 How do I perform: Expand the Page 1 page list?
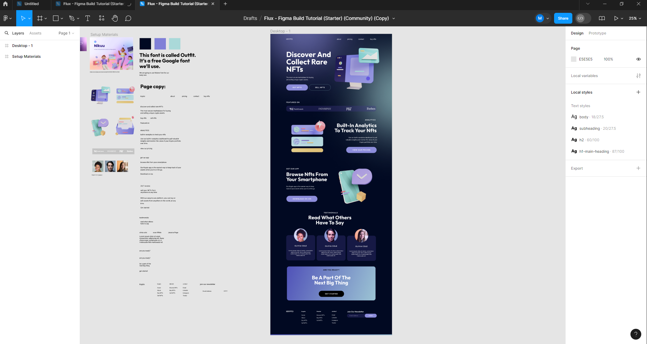66,33
